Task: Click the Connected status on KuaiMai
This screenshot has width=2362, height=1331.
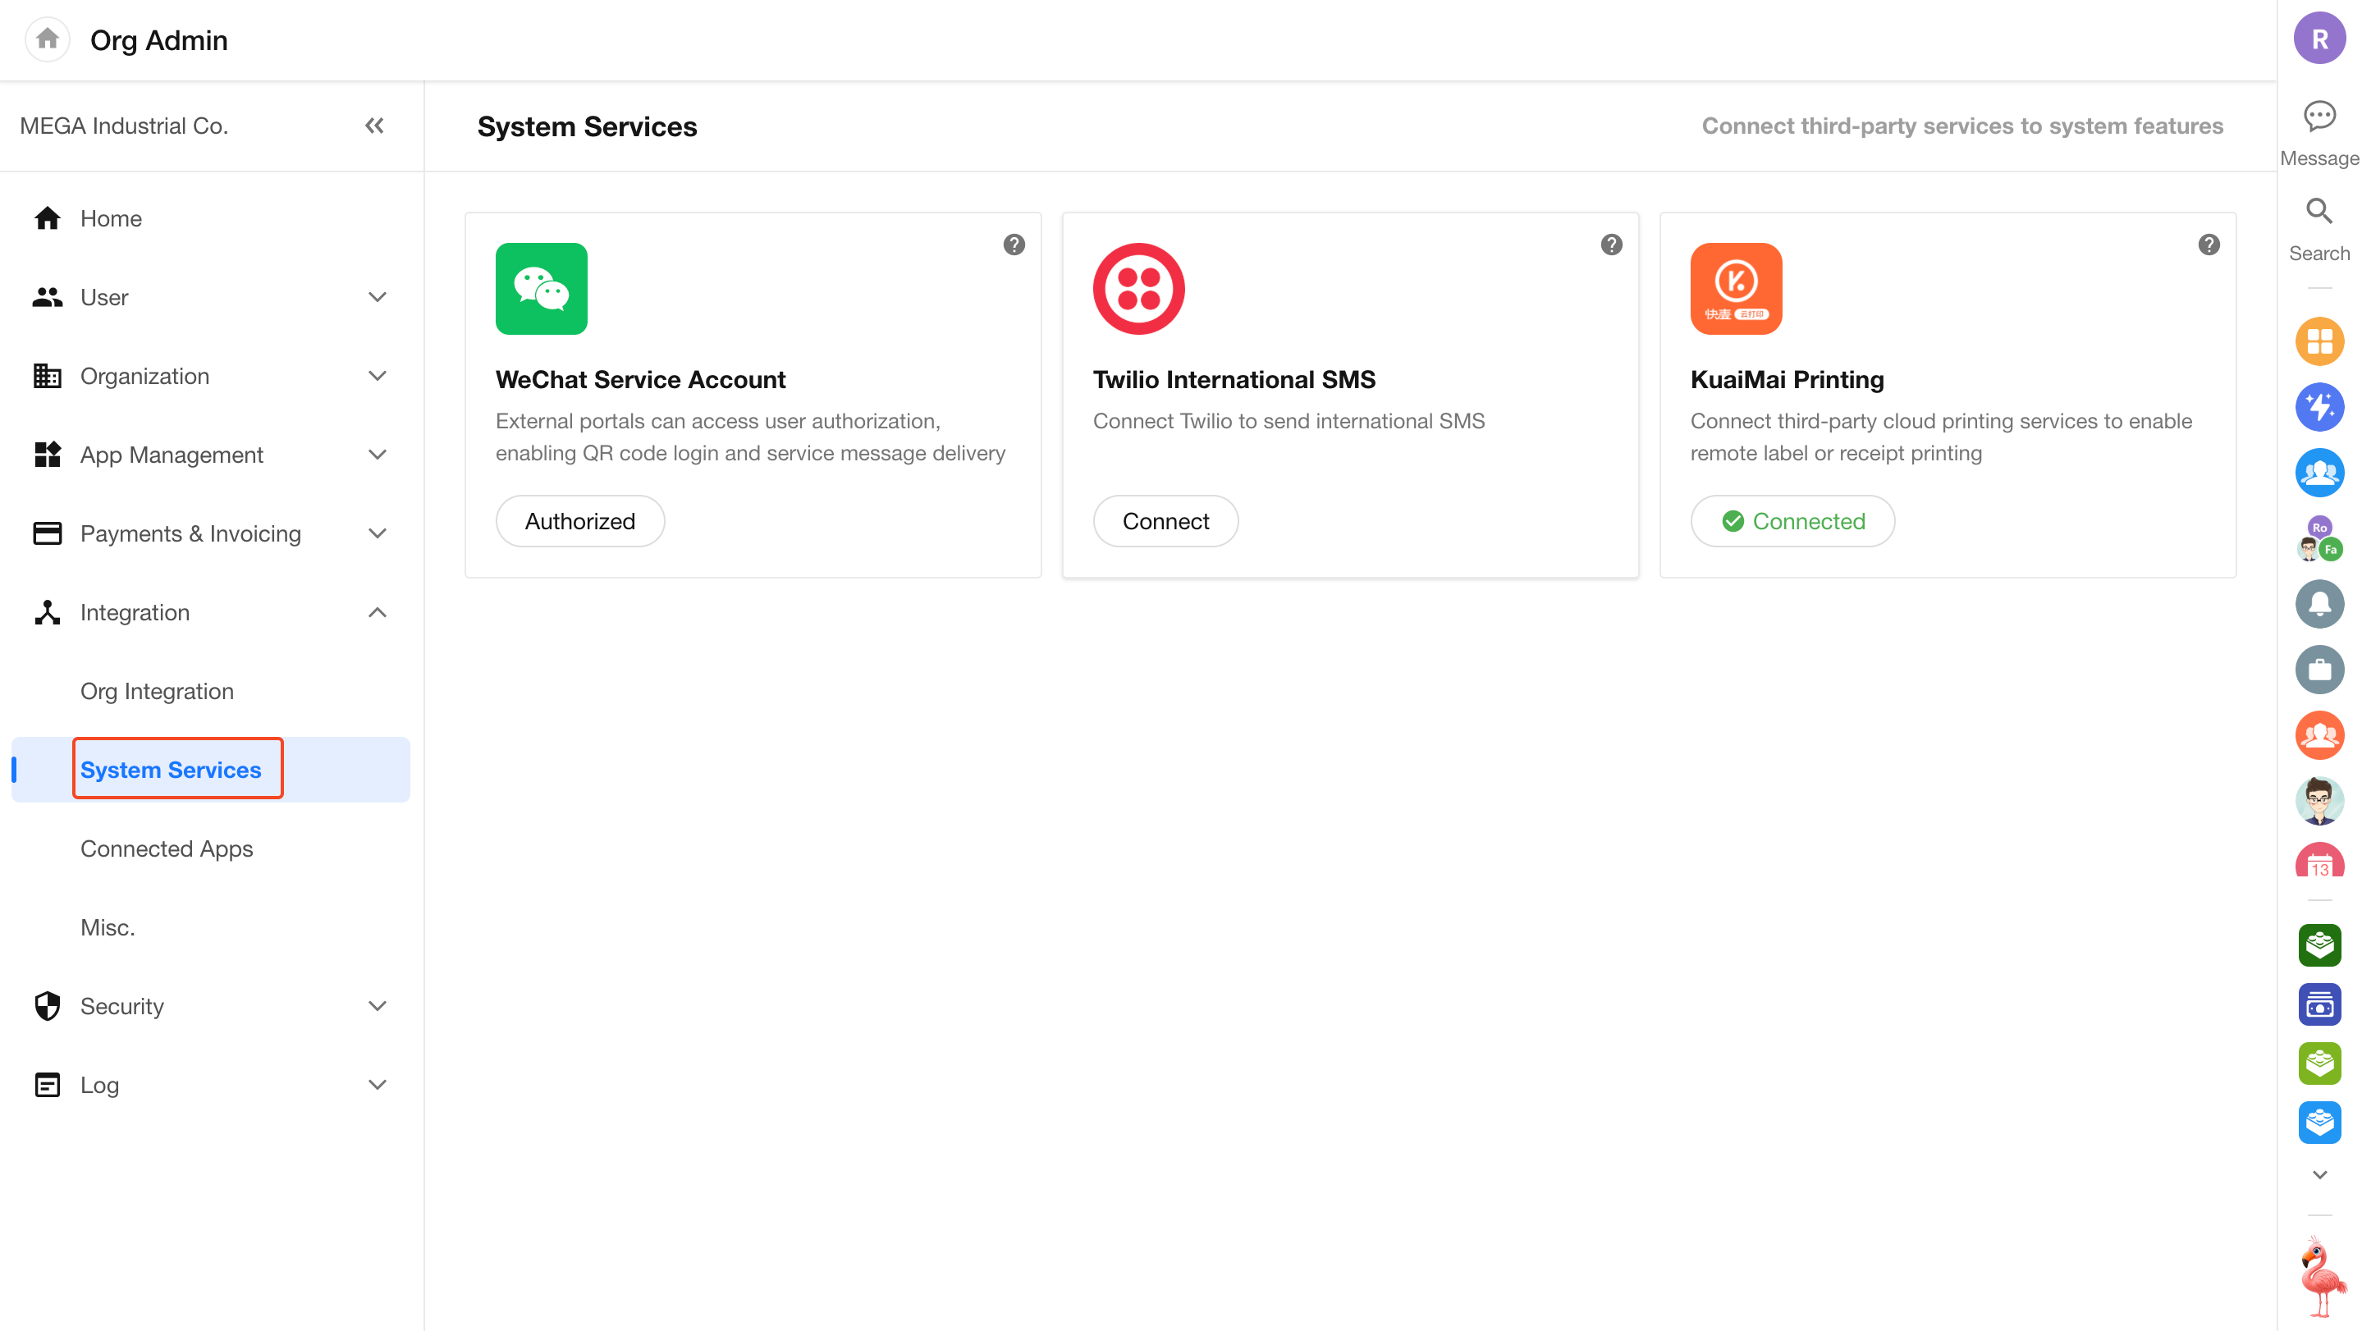Action: pos(1792,522)
